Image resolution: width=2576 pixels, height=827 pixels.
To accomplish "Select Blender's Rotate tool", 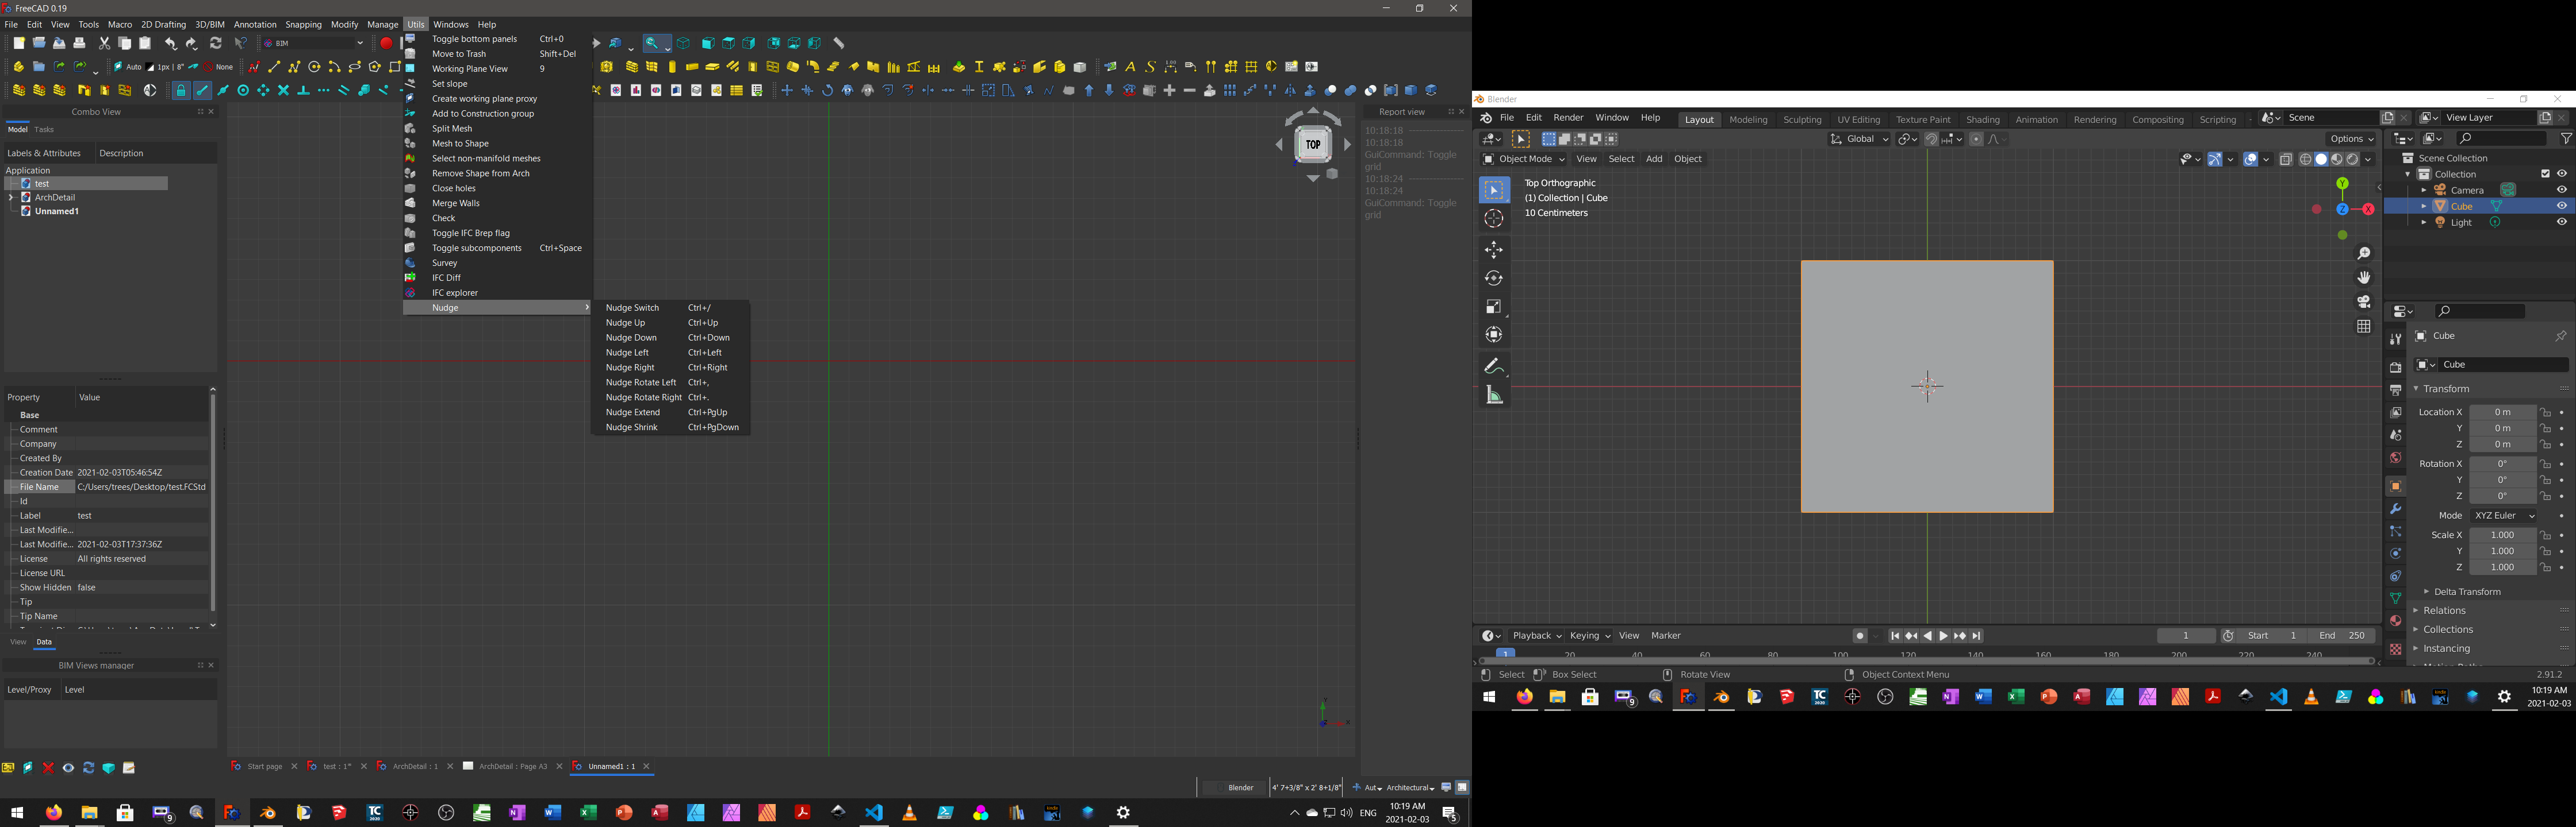I will click(1493, 279).
